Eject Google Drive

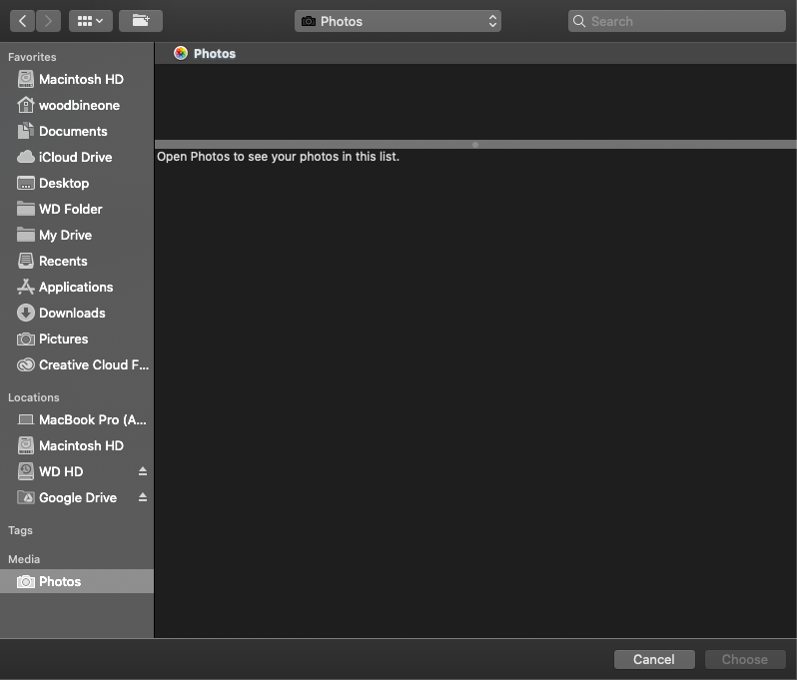(143, 497)
